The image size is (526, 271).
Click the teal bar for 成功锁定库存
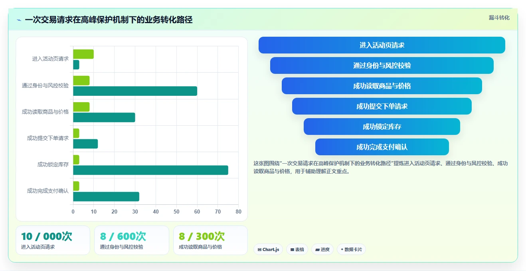[x=150, y=170]
